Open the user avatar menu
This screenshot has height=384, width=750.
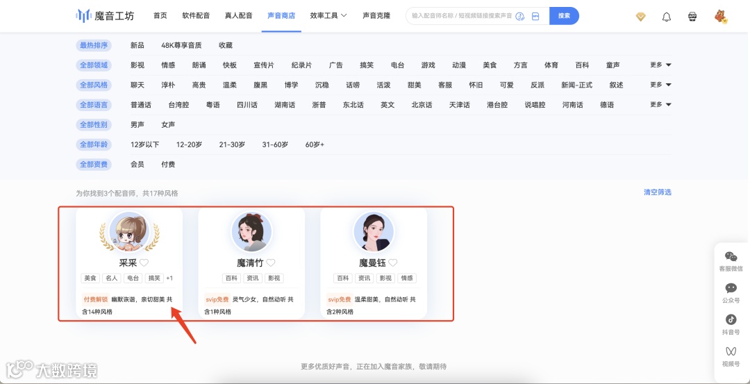[720, 17]
